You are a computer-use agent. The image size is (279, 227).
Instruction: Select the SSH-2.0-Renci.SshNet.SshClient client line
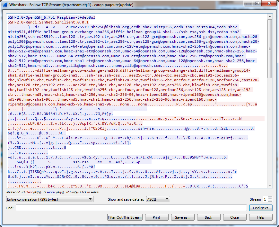coord(48,22)
